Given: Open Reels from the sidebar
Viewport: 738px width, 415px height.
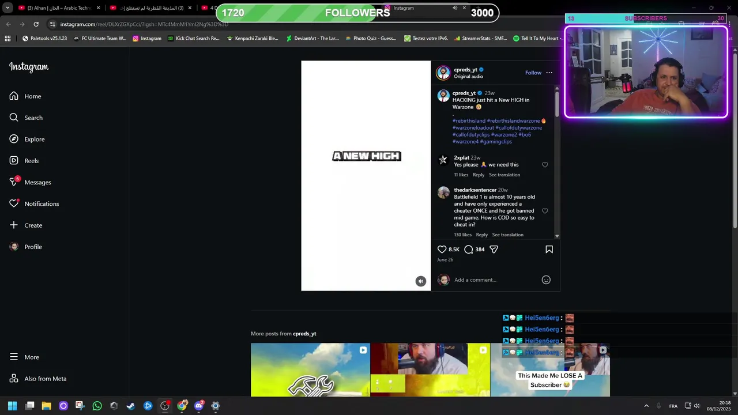Looking at the screenshot, I should (x=24, y=161).
